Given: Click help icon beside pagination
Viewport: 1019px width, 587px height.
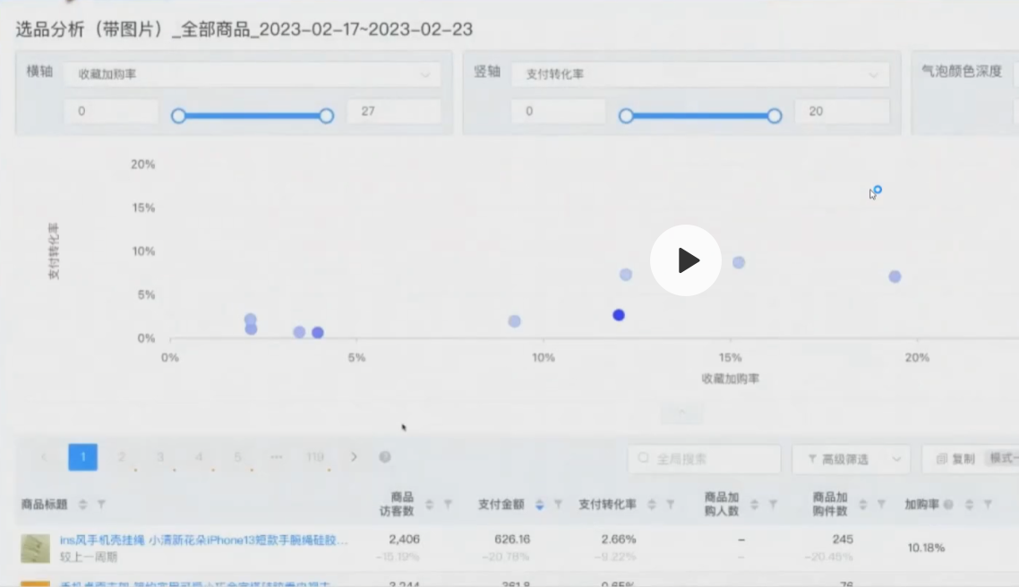Looking at the screenshot, I should click(x=385, y=457).
